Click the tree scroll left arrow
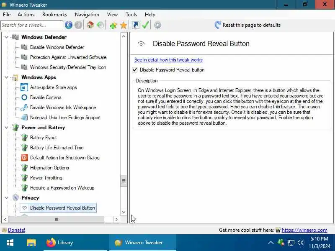This screenshot has width=335, height=251. [x=5, y=219]
